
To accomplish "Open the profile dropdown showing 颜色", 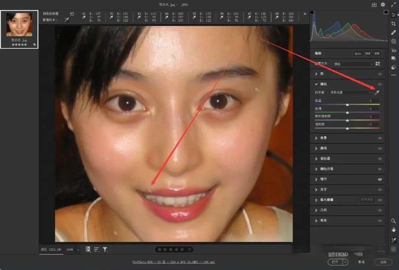I will coord(353,64).
